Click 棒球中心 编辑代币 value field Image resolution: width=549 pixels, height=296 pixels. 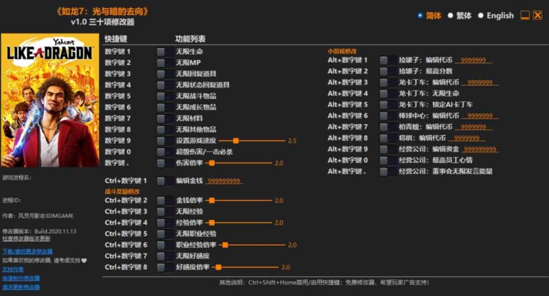tap(480, 116)
